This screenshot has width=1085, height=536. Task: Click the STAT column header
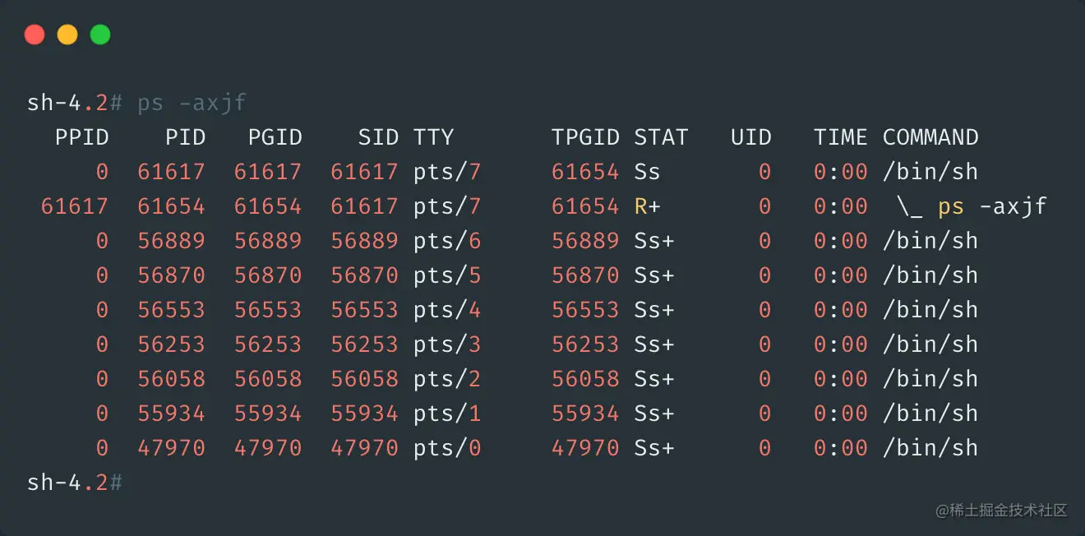pos(661,137)
